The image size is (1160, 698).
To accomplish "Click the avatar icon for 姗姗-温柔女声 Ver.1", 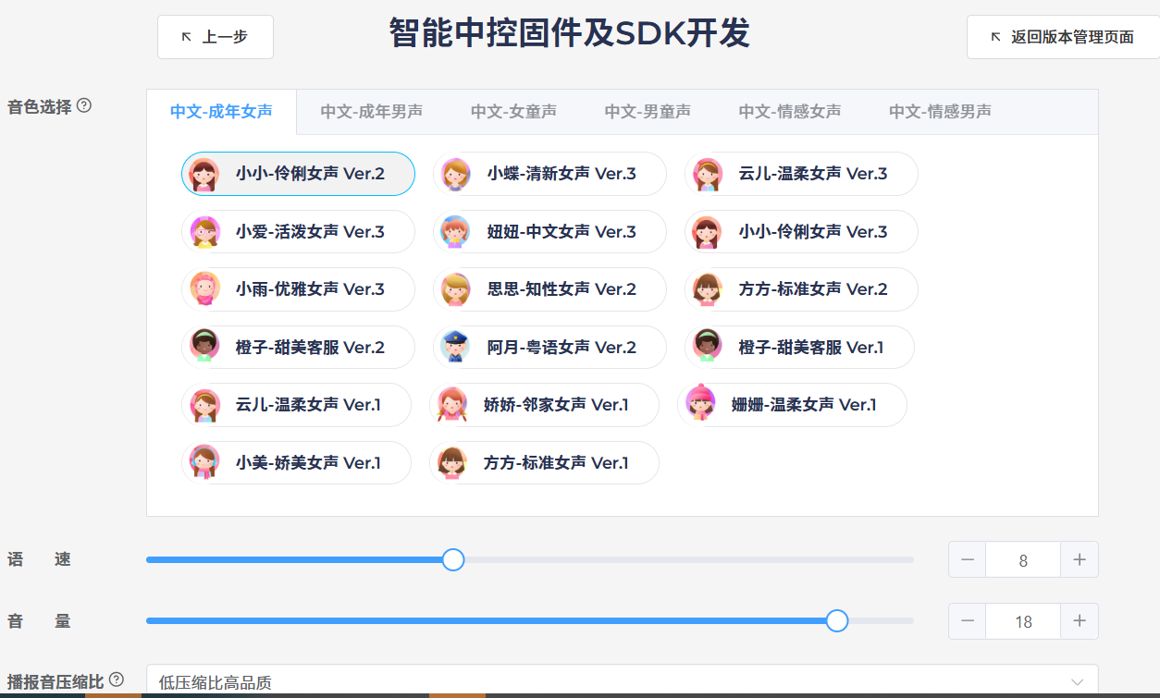I will [x=700, y=405].
